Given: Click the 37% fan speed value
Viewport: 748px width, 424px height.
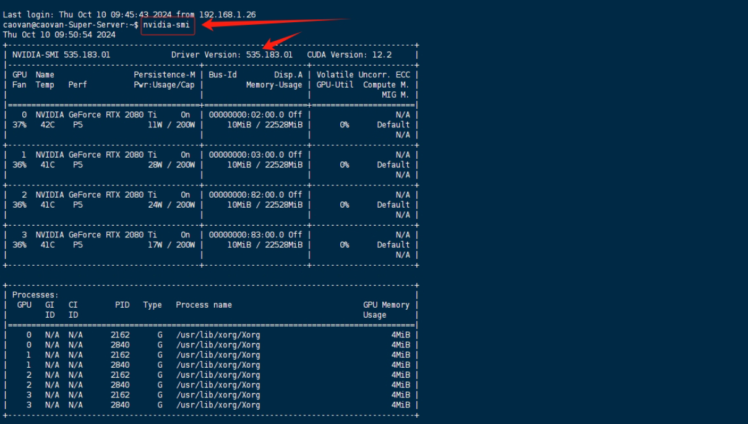Looking at the screenshot, I should click(19, 125).
